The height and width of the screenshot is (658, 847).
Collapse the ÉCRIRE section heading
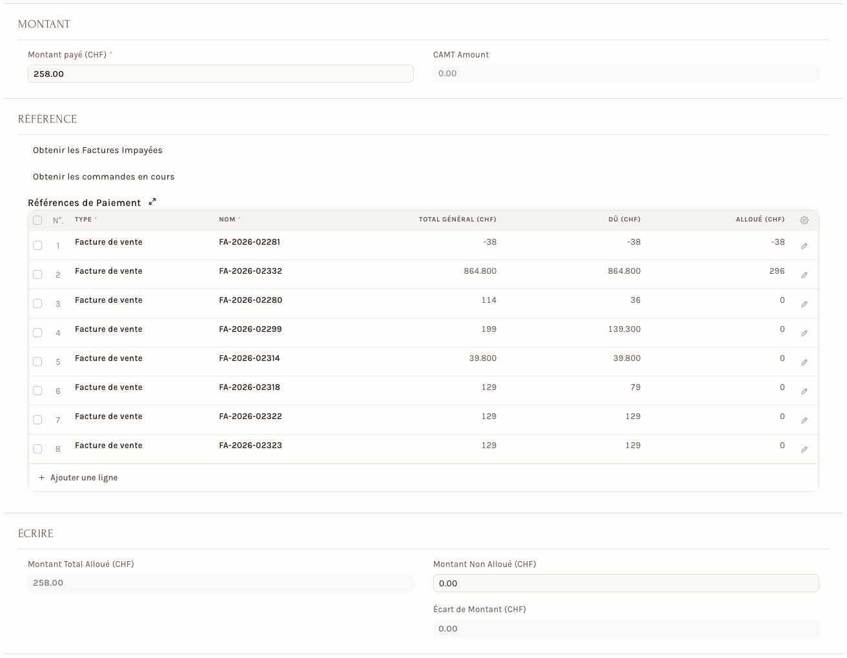(x=36, y=534)
